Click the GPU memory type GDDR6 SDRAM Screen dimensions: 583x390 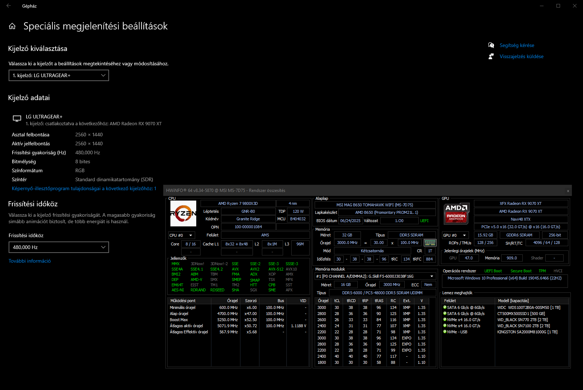[x=519, y=235]
